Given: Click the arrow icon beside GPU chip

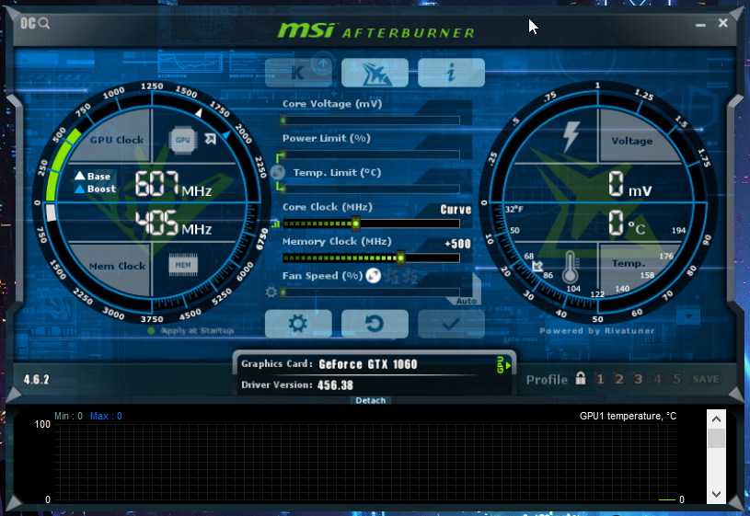Looking at the screenshot, I should [x=211, y=139].
